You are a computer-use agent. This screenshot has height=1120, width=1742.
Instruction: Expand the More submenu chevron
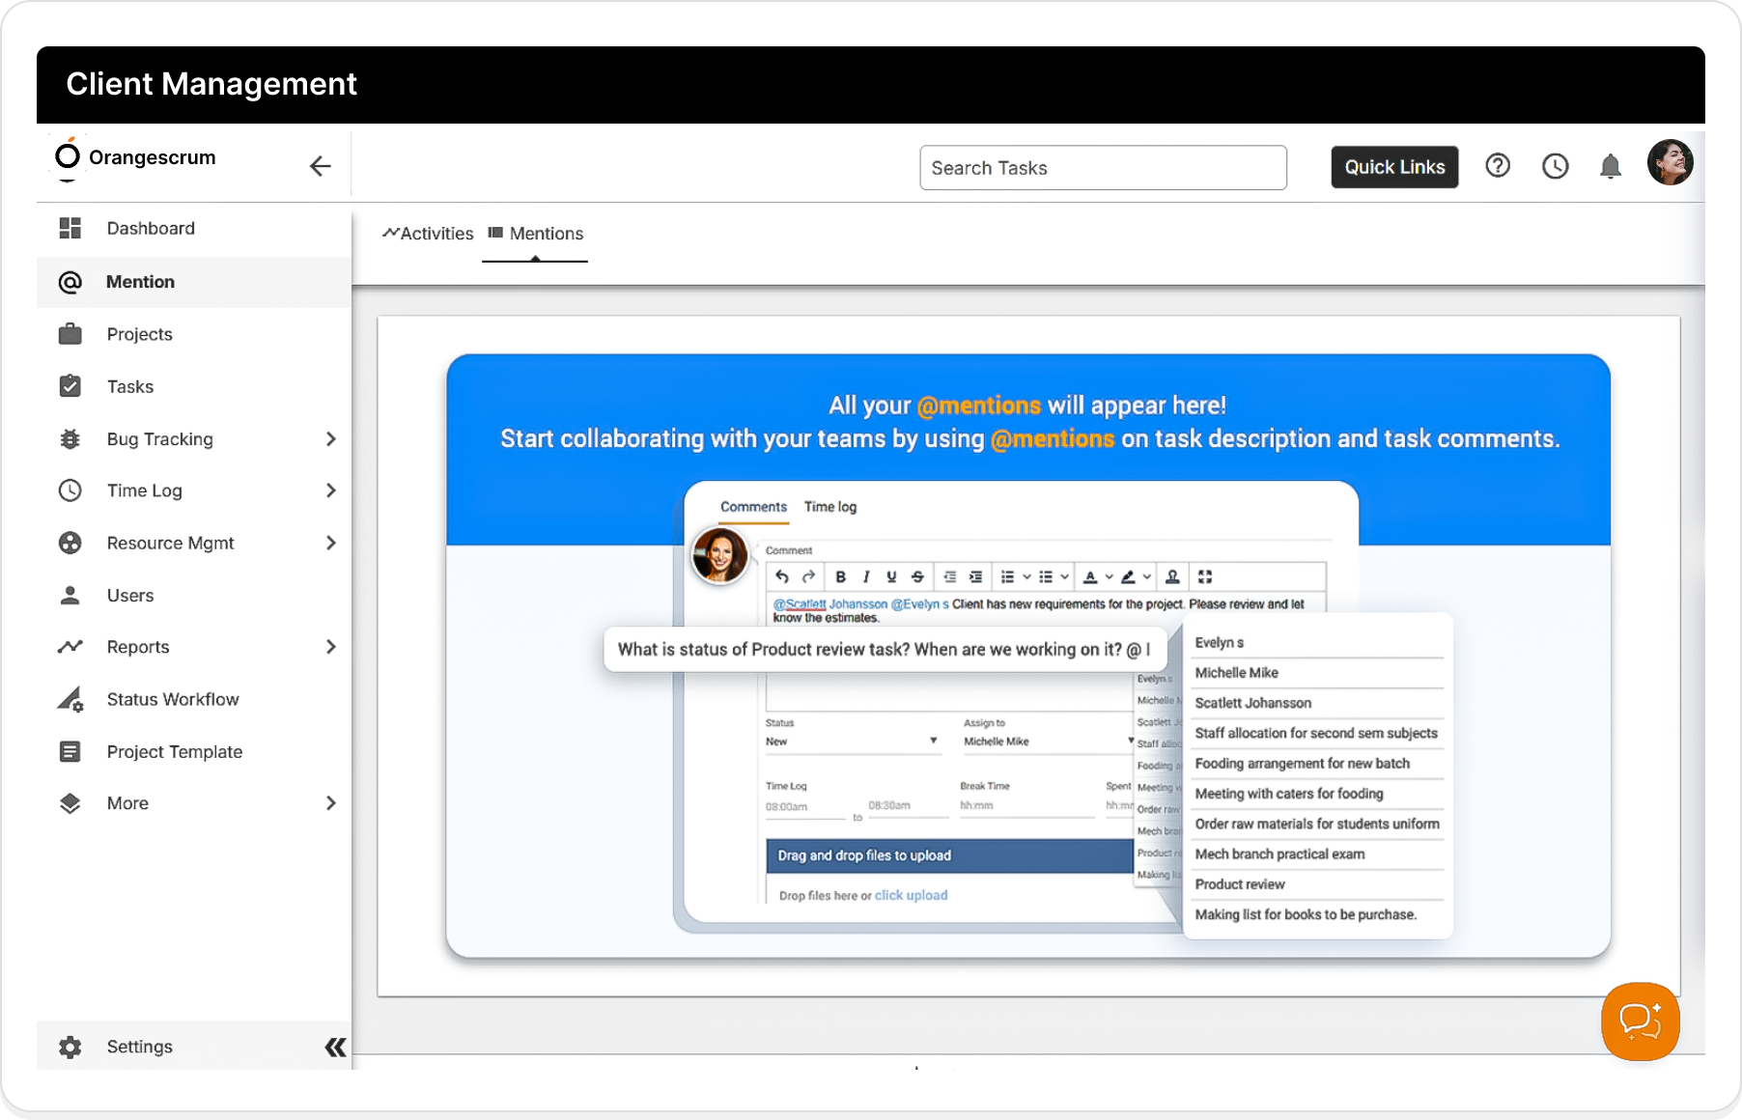(x=331, y=803)
